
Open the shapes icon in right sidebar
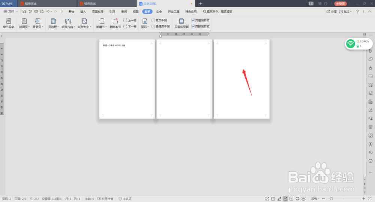click(370, 59)
